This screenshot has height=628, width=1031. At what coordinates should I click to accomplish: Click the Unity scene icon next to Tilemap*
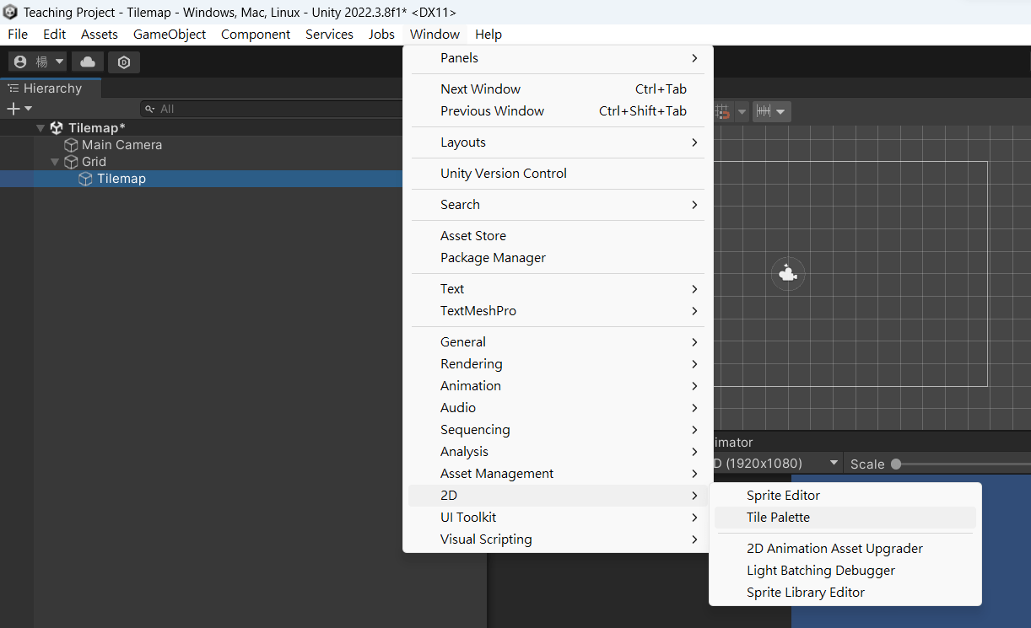[x=57, y=128]
